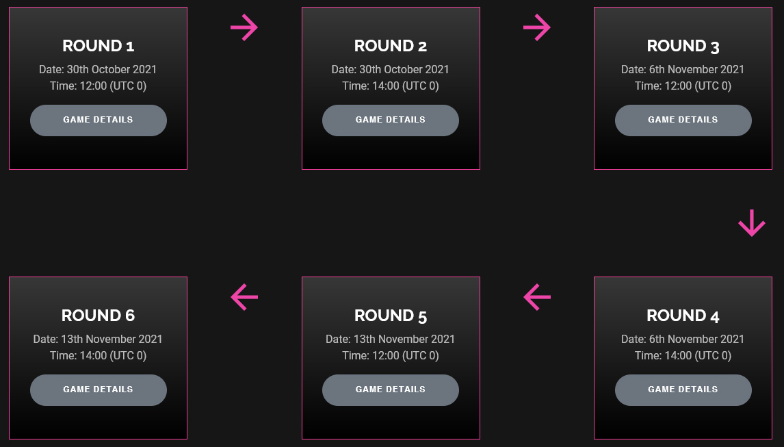Open Game Details for Round 2
The image size is (784, 447).
(391, 120)
